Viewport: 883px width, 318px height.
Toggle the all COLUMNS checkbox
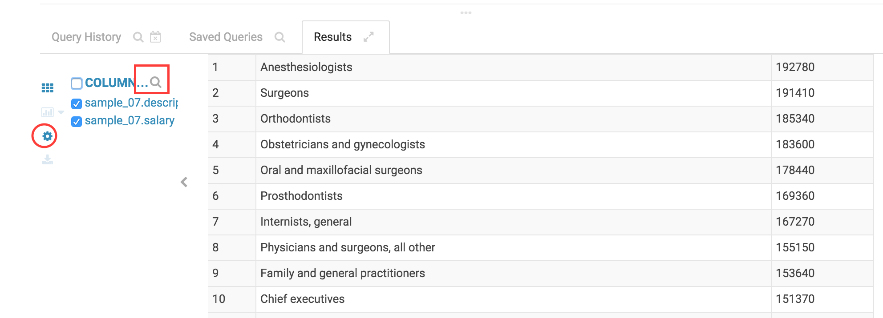[77, 83]
